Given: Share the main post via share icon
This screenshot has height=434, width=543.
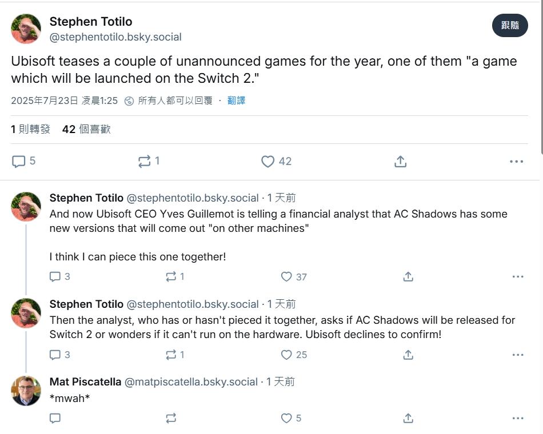Looking at the screenshot, I should 400,161.
